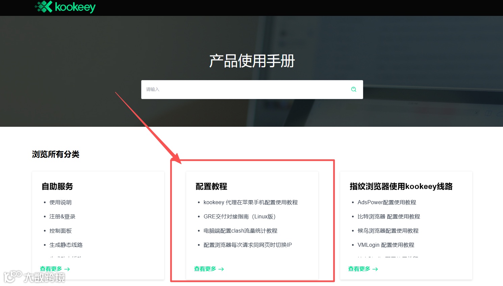This screenshot has height=286, width=503.
Task: Open the 注册&登录 article
Action: pos(62,216)
